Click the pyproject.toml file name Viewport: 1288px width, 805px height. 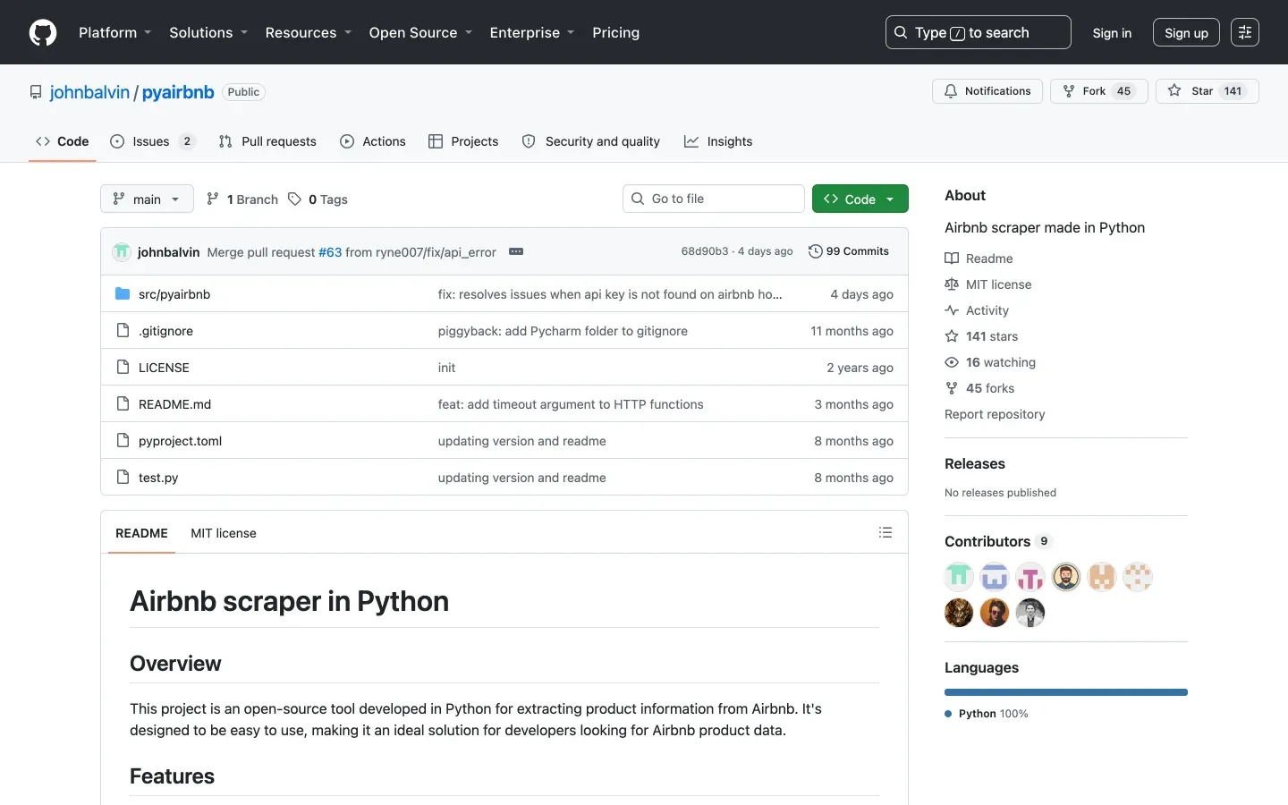click(180, 441)
